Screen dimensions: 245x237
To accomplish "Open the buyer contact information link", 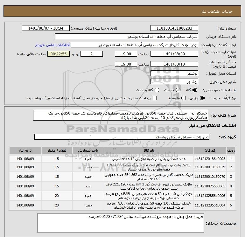I will click(52, 45).
